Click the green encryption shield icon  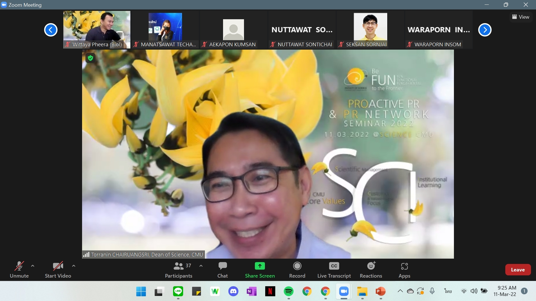[90, 58]
